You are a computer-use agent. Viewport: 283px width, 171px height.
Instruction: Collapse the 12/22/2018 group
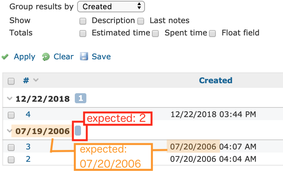pos(9,99)
